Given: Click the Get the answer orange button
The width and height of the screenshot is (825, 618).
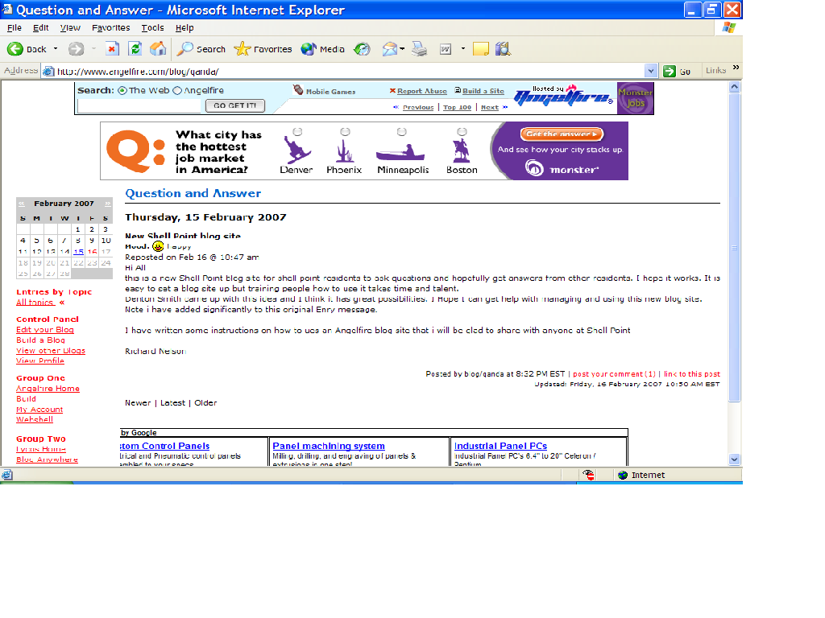Looking at the screenshot, I should coord(562,134).
